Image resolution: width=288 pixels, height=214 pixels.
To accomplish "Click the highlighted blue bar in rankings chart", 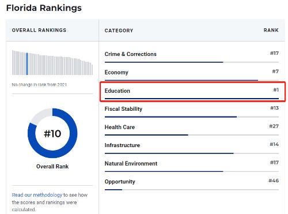I will point(27,64).
